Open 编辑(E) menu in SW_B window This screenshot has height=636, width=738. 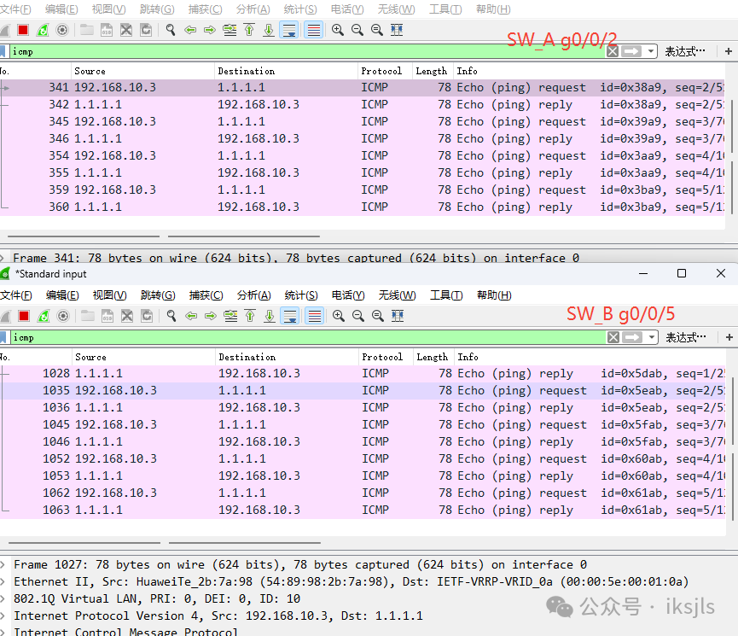[x=62, y=295]
